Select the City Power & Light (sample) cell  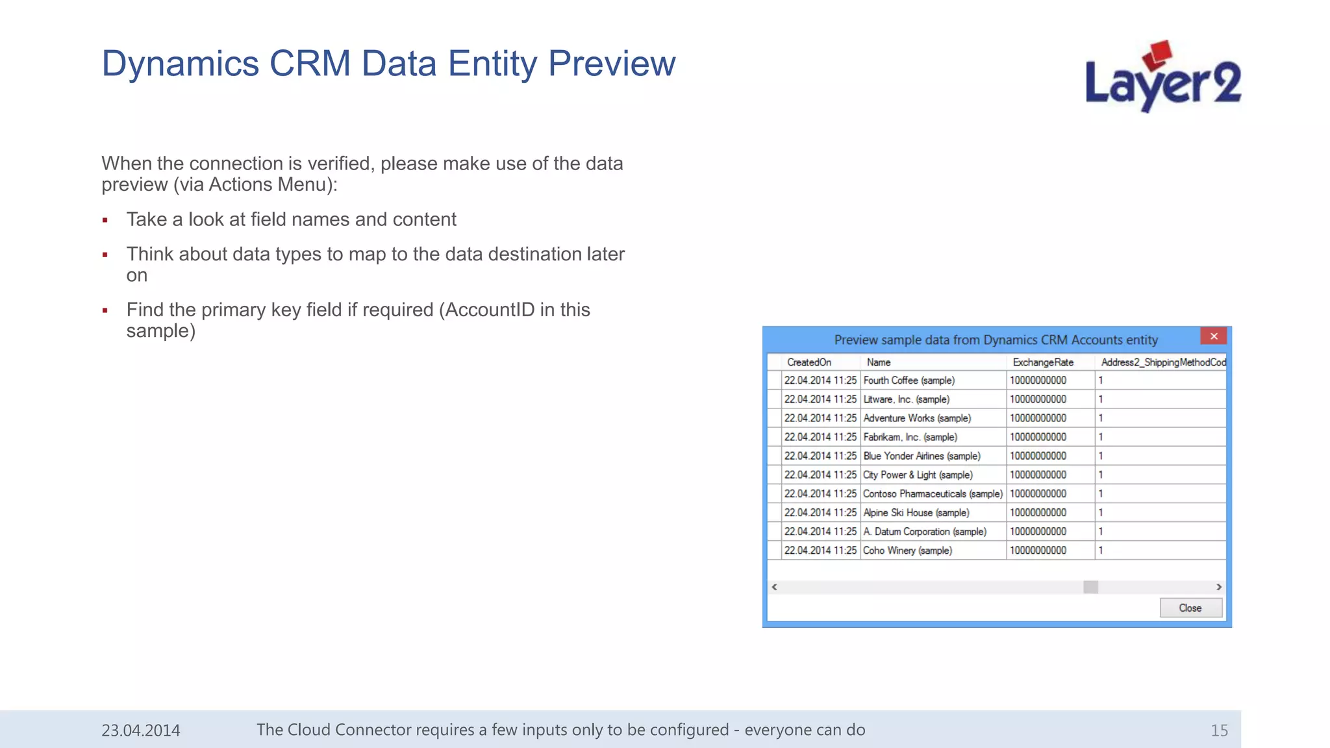tap(933, 475)
